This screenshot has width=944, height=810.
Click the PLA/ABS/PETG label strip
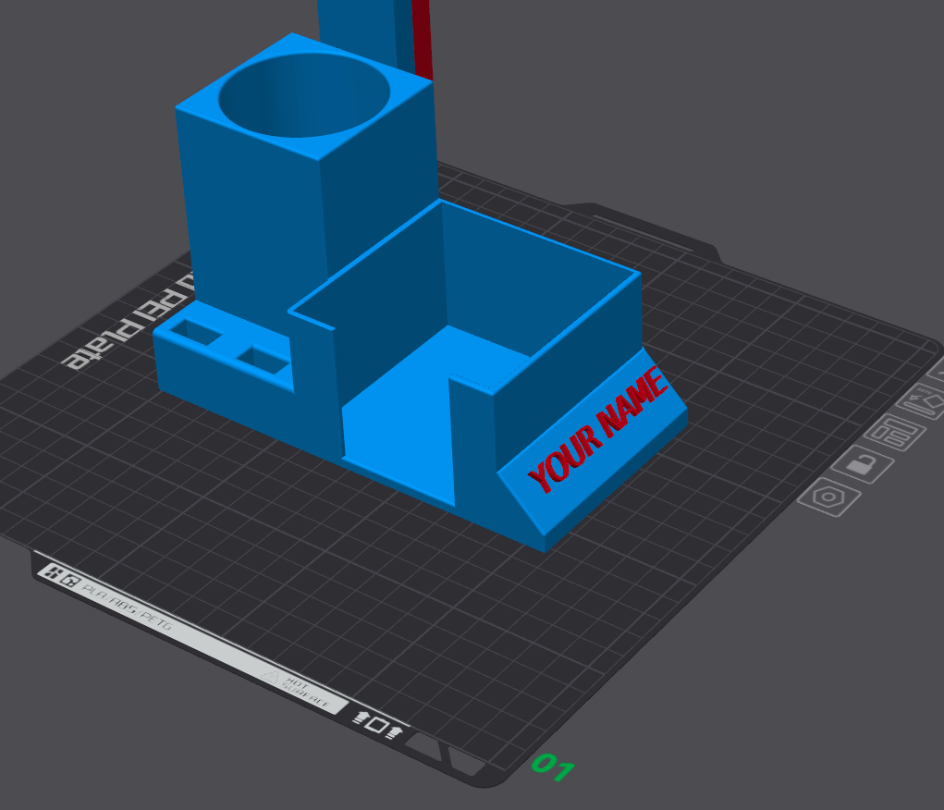pyautogui.click(x=127, y=607)
